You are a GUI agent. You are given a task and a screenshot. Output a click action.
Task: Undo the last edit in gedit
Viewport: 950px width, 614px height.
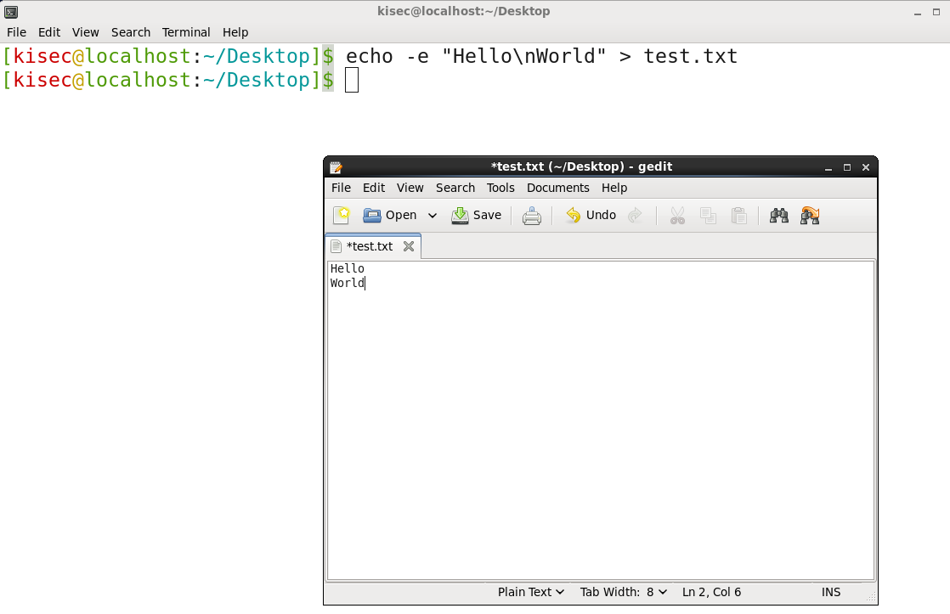click(x=591, y=215)
